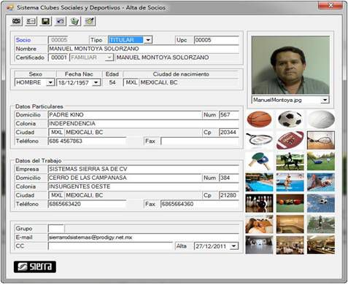348x284 pixels.
Task: Click the recycle bin delete icon
Action: coord(75,21)
